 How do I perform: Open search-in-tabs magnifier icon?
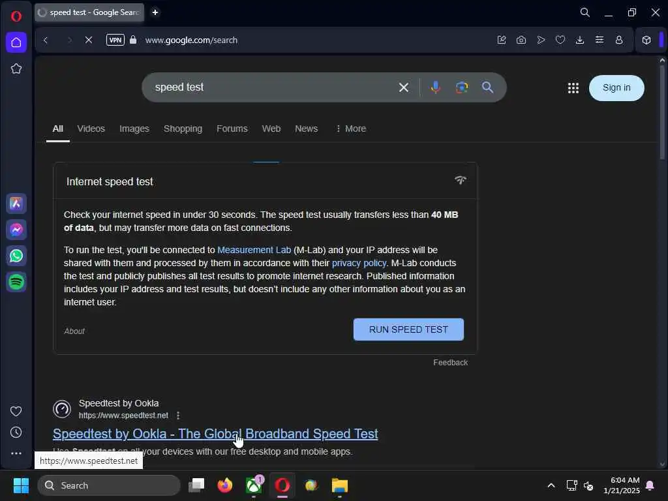pos(585,12)
